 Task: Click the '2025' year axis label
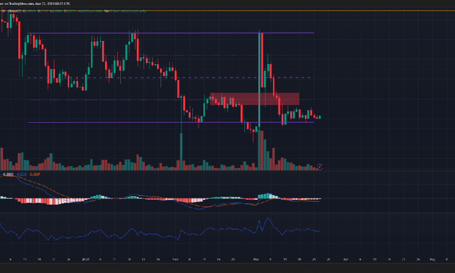(x=85, y=260)
